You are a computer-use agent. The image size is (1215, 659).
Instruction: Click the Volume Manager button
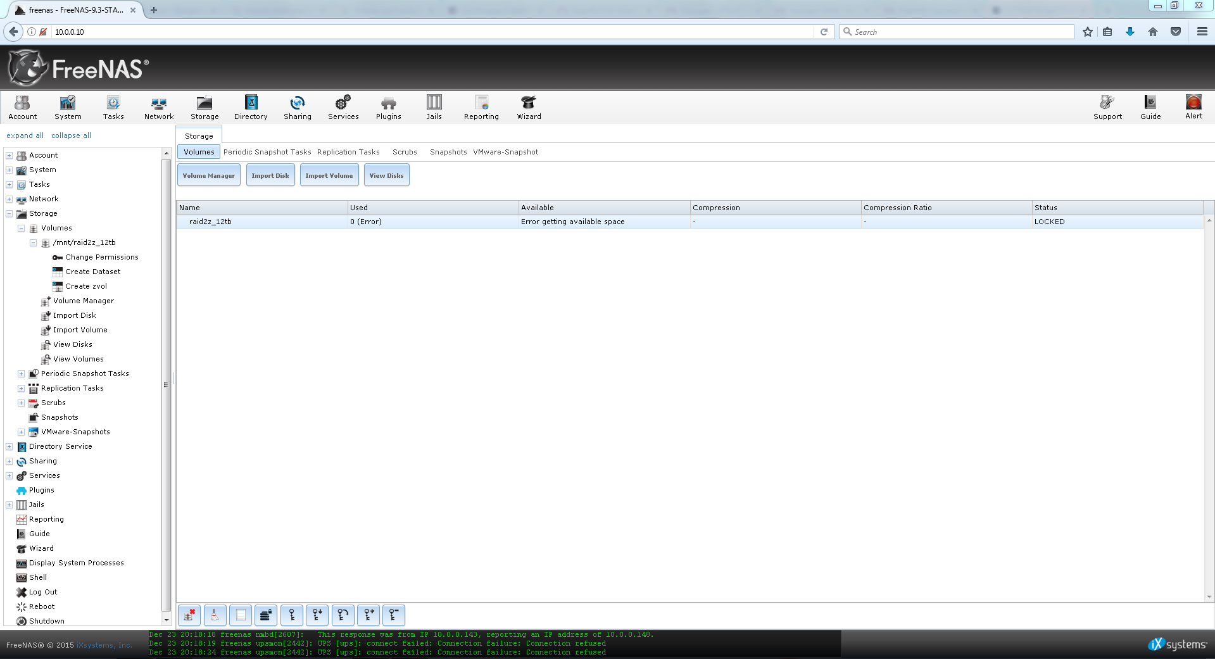209,175
